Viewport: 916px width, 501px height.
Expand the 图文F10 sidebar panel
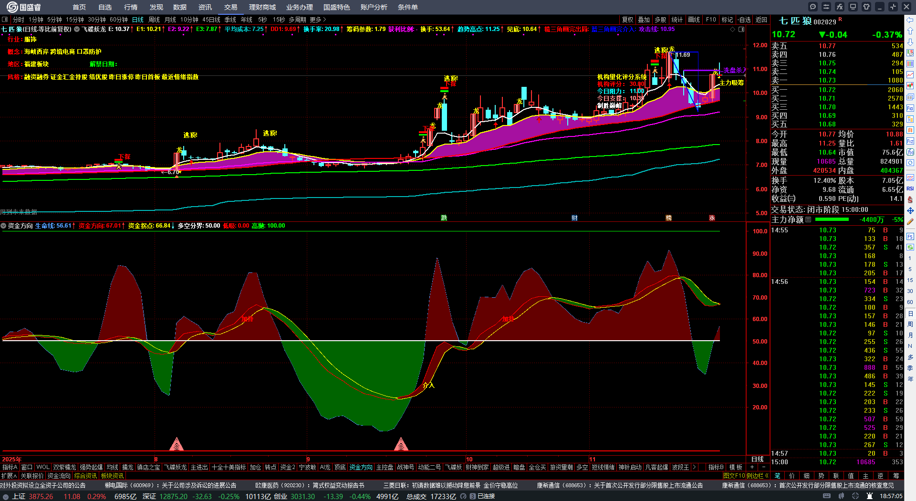(x=745, y=476)
